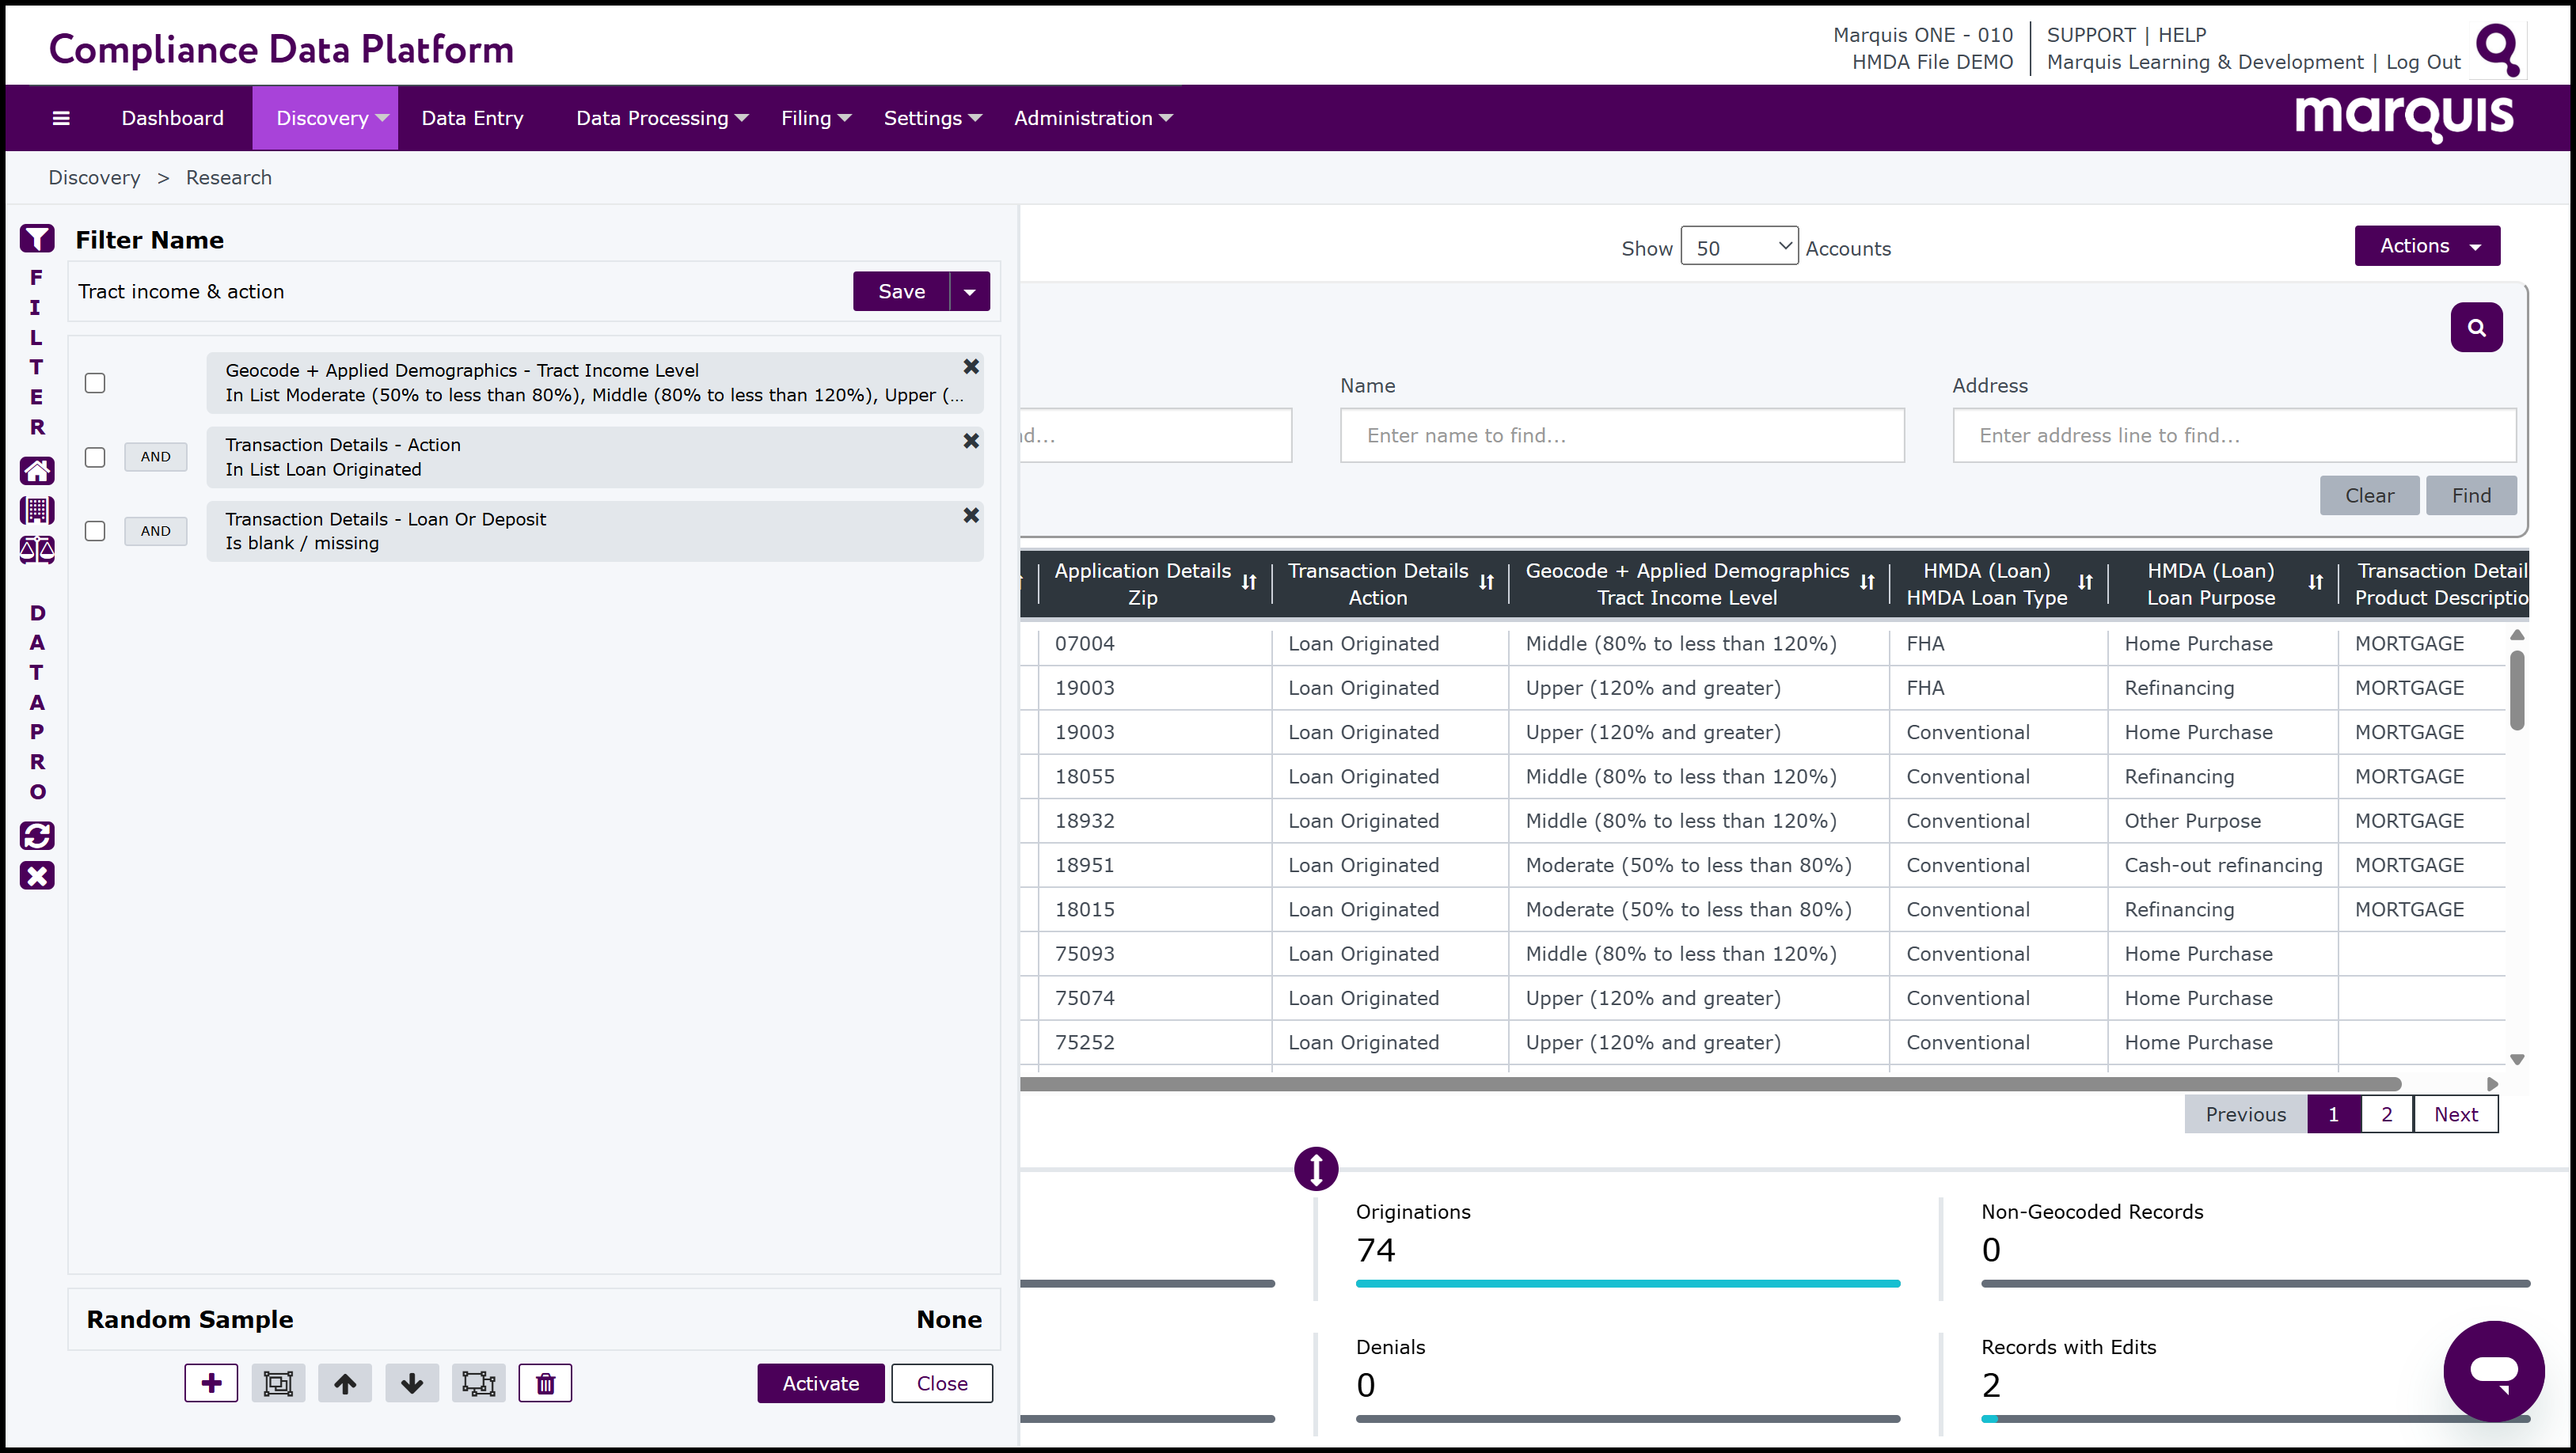Click the trash delete filter icon
2576x1453 pixels.
(545, 1383)
